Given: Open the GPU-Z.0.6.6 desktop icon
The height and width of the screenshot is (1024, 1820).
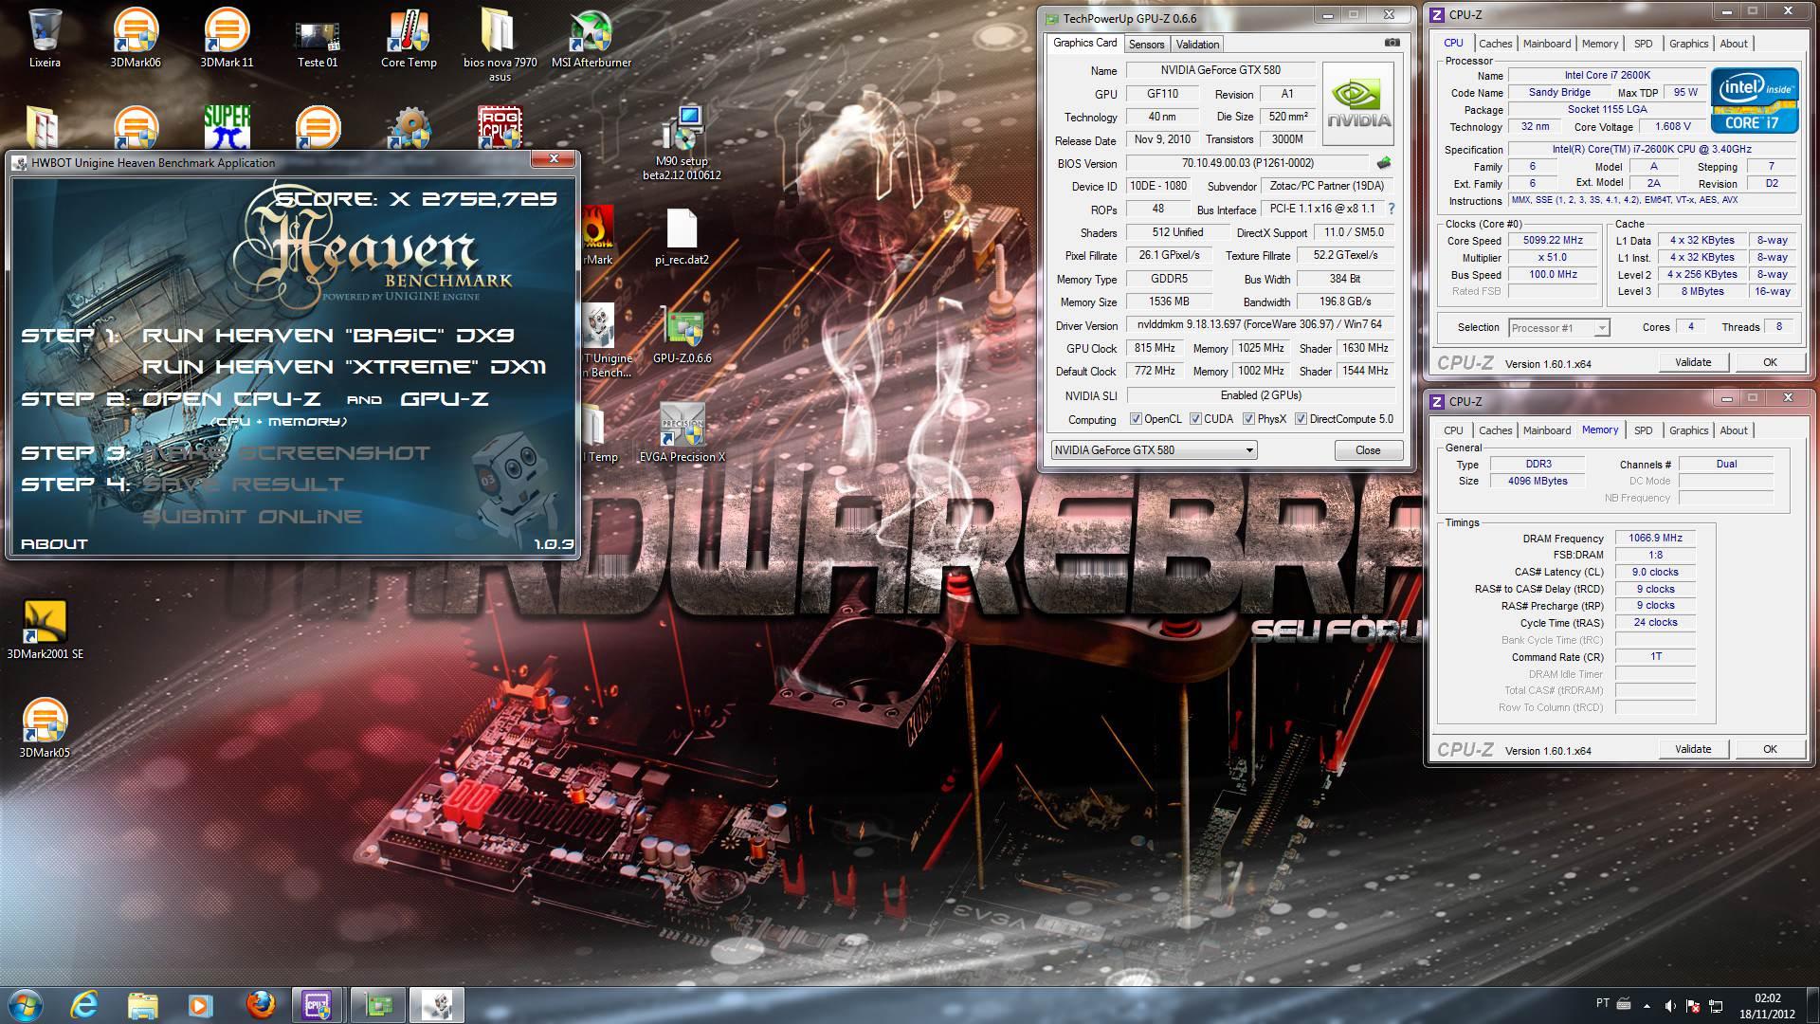Looking at the screenshot, I should [x=682, y=336].
